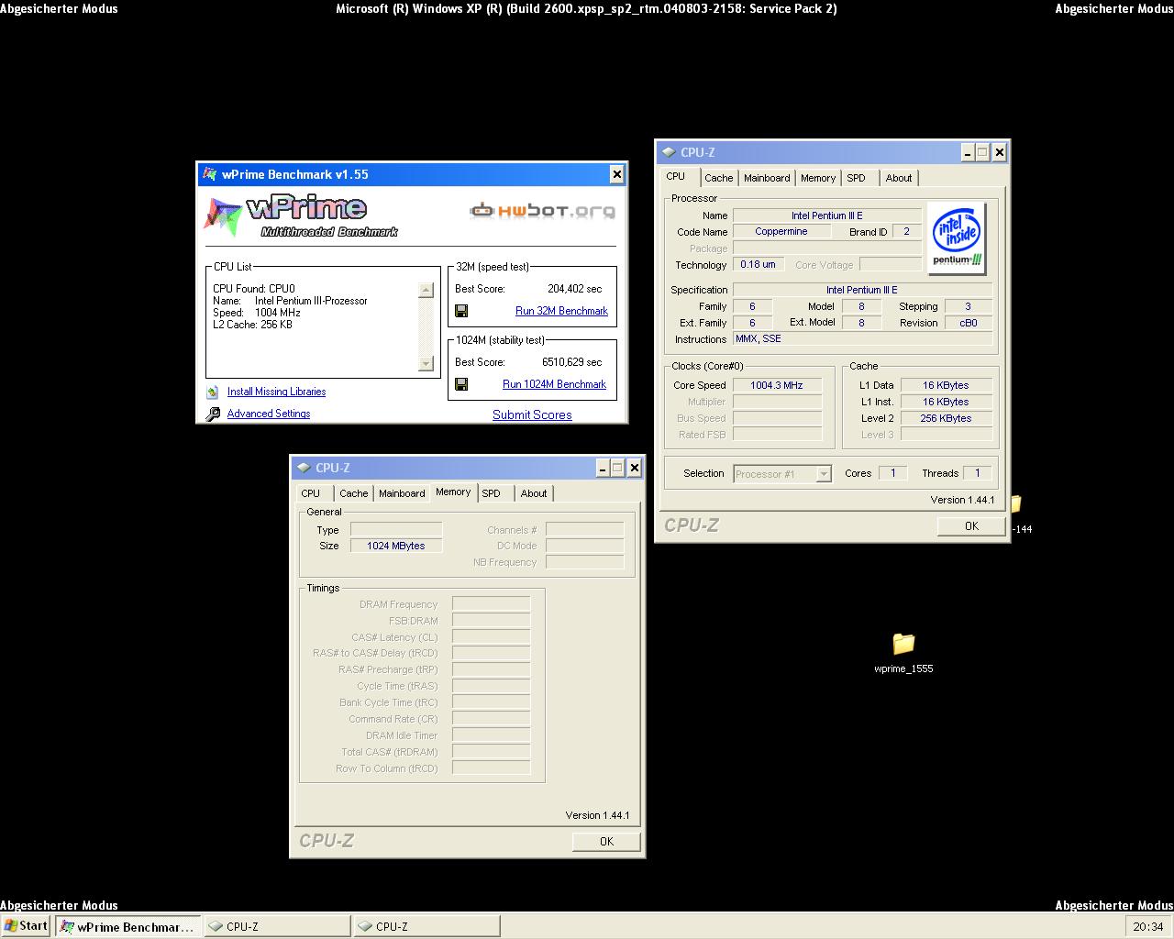Click the save icon for 1024M score
The width and height of the screenshot is (1174, 939).
point(461,384)
